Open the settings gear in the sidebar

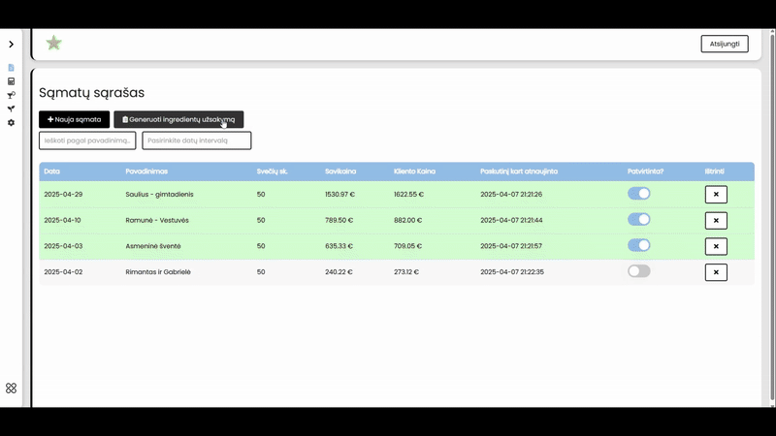12,123
